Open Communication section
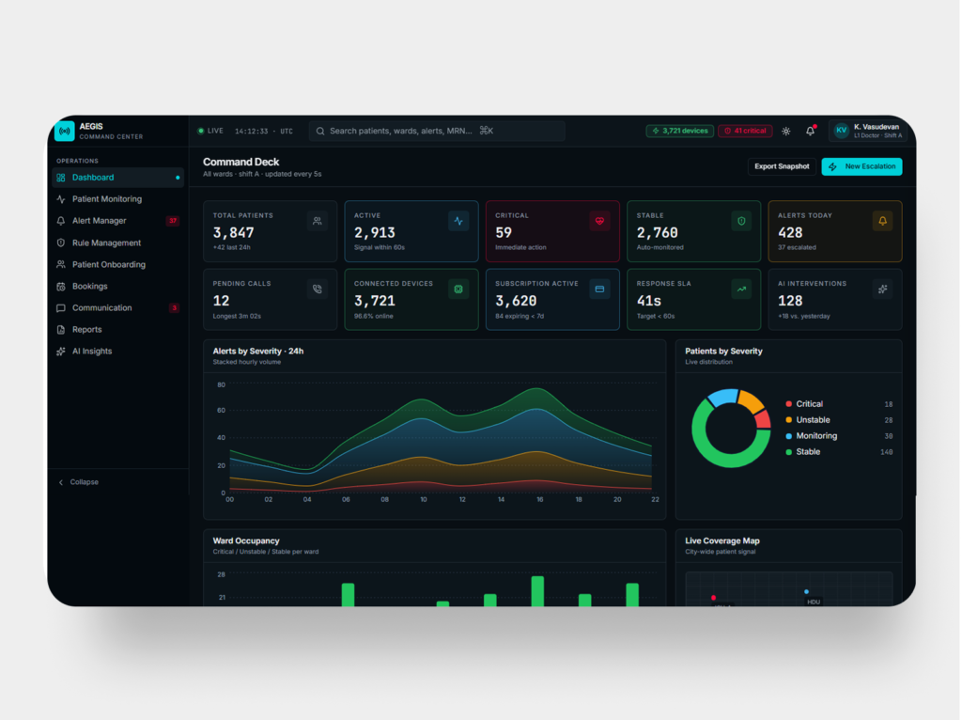The image size is (962, 720). [x=117, y=307]
